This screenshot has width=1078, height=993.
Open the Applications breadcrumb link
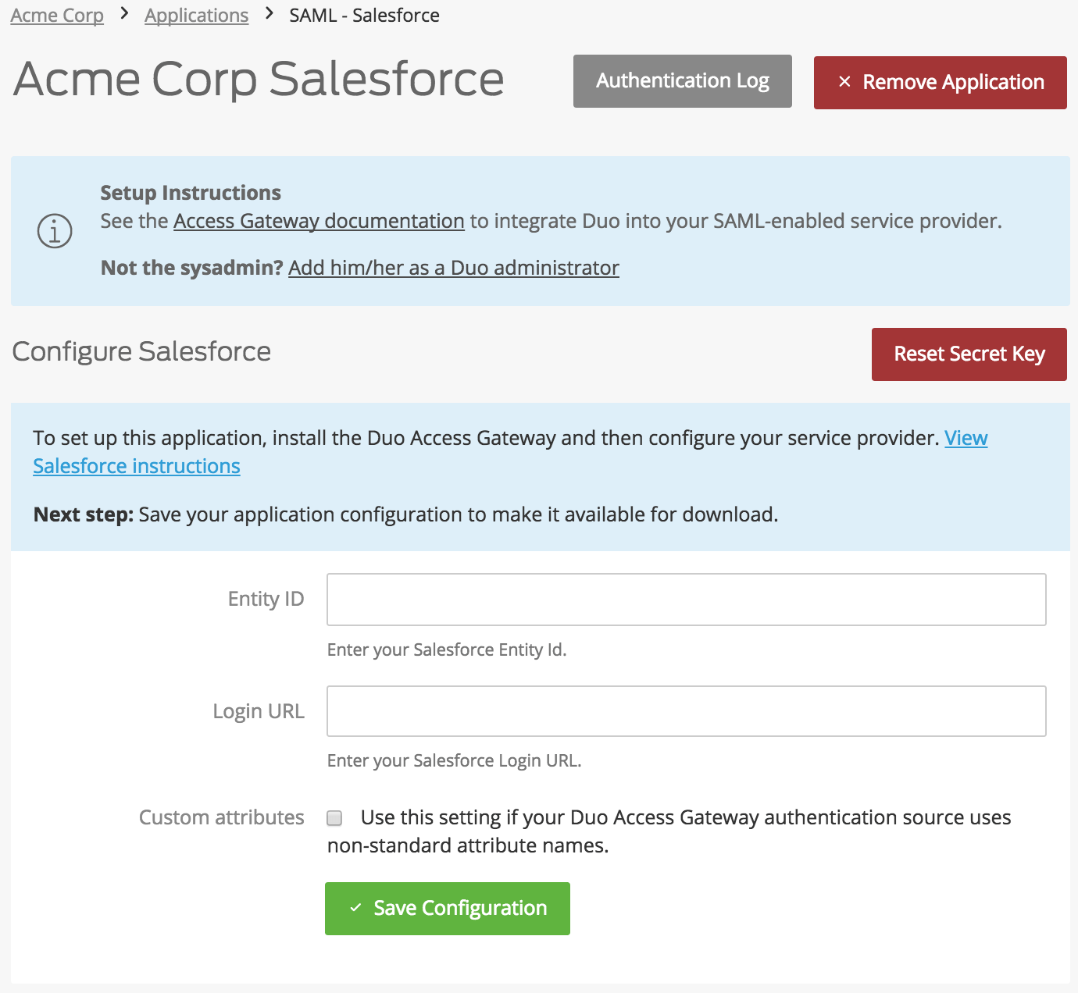(196, 15)
